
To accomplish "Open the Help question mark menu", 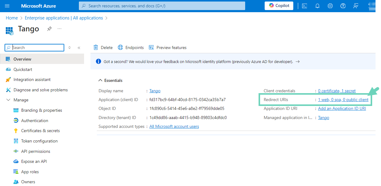I will coord(343,6).
